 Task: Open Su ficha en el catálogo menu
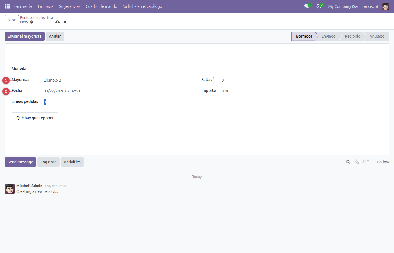(142, 6)
